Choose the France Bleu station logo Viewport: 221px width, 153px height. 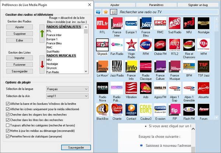click(x=145, y=23)
